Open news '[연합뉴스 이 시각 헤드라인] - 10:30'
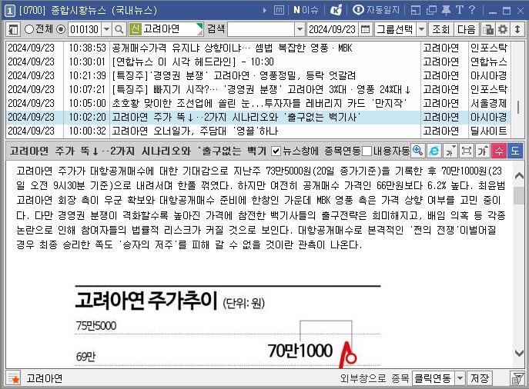This screenshot has height=389, width=529. tap(193, 62)
